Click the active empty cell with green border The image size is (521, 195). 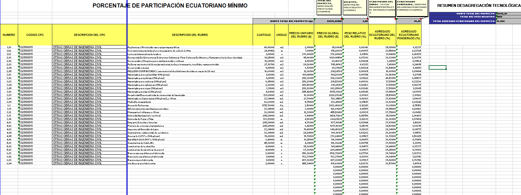[437, 67]
